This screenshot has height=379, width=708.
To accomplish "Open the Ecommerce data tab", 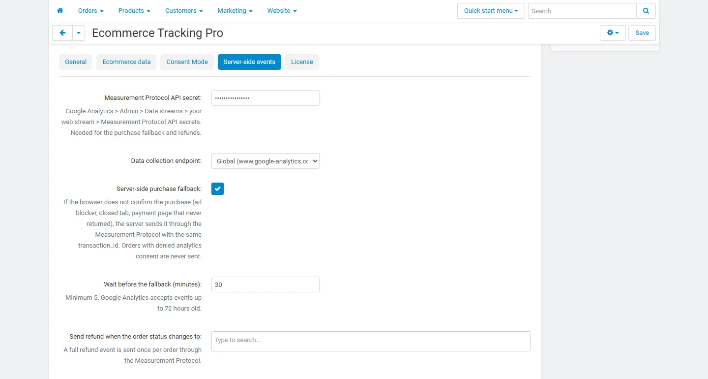I will [x=126, y=62].
